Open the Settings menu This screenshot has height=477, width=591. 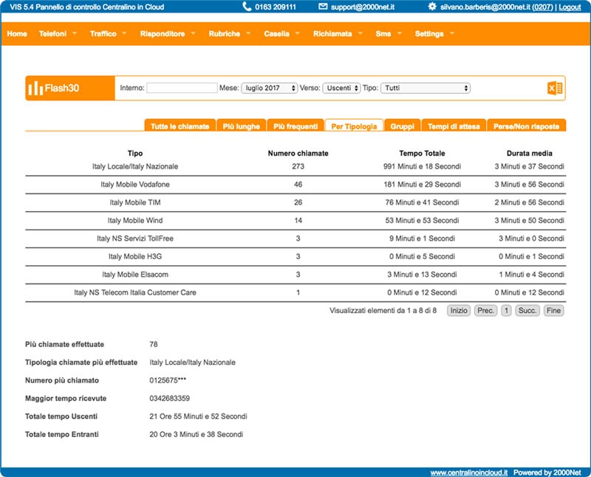[429, 33]
